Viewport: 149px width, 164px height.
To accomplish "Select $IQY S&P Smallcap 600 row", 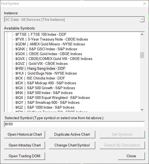I will pyautogui.click(x=48, y=102).
